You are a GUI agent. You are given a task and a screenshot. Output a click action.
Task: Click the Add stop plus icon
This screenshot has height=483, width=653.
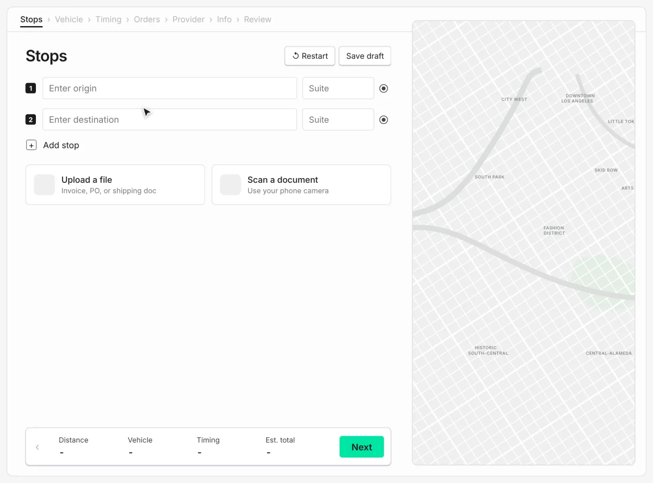coord(31,145)
